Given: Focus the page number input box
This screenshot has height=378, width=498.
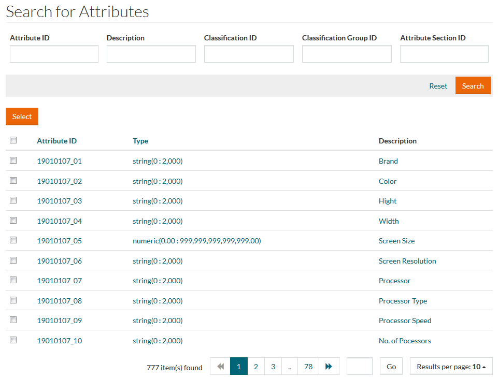Looking at the screenshot, I should [x=359, y=367].
